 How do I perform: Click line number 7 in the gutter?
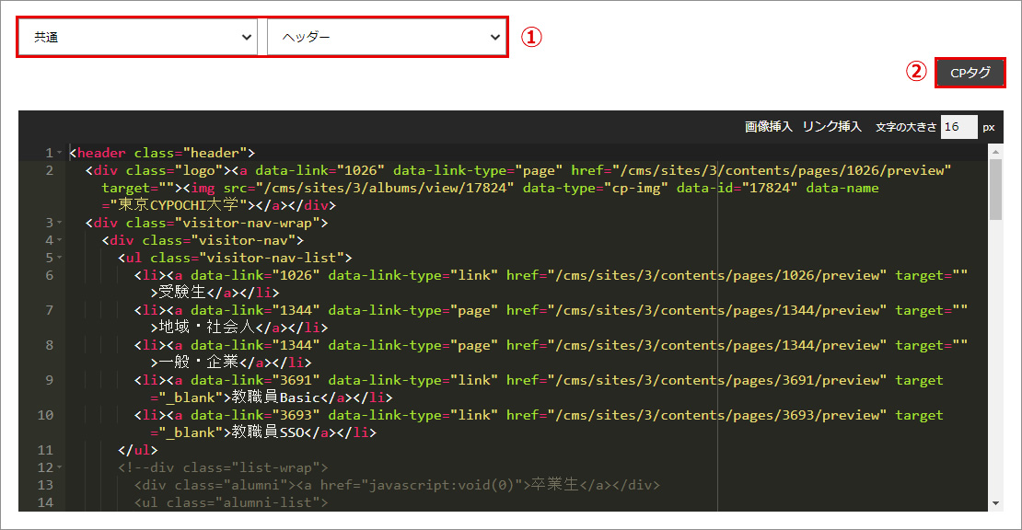pos(50,311)
